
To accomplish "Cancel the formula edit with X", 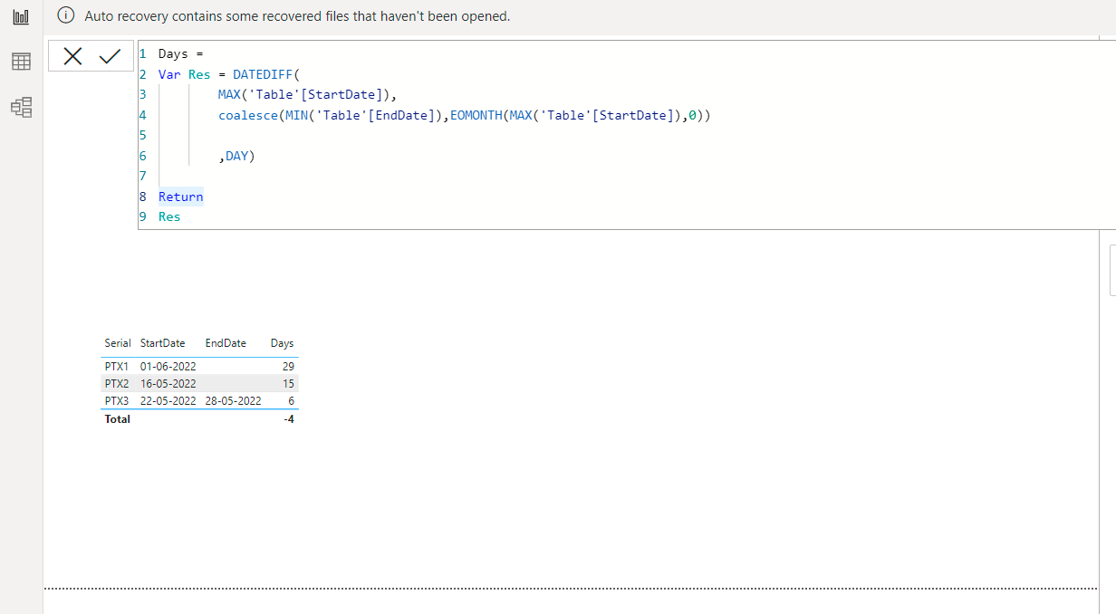I will [x=73, y=56].
